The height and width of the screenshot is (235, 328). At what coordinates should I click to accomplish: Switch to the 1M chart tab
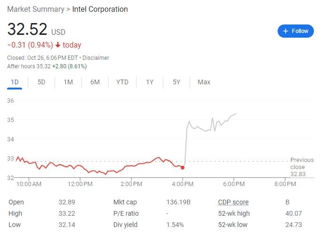pos(68,82)
